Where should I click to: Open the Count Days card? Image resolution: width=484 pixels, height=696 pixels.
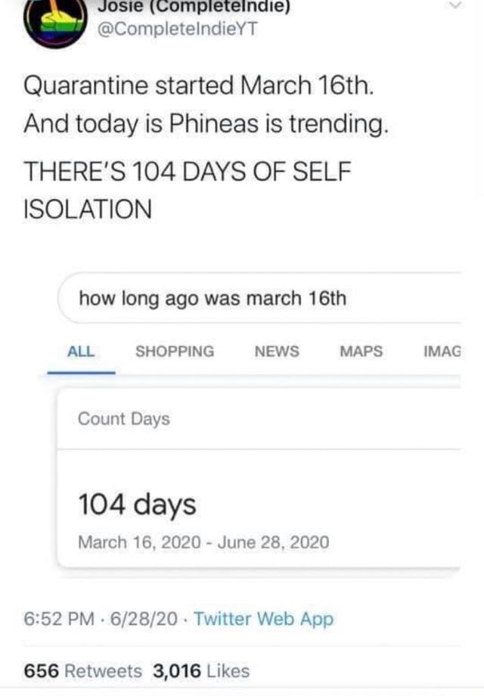pyautogui.click(x=123, y=418)
